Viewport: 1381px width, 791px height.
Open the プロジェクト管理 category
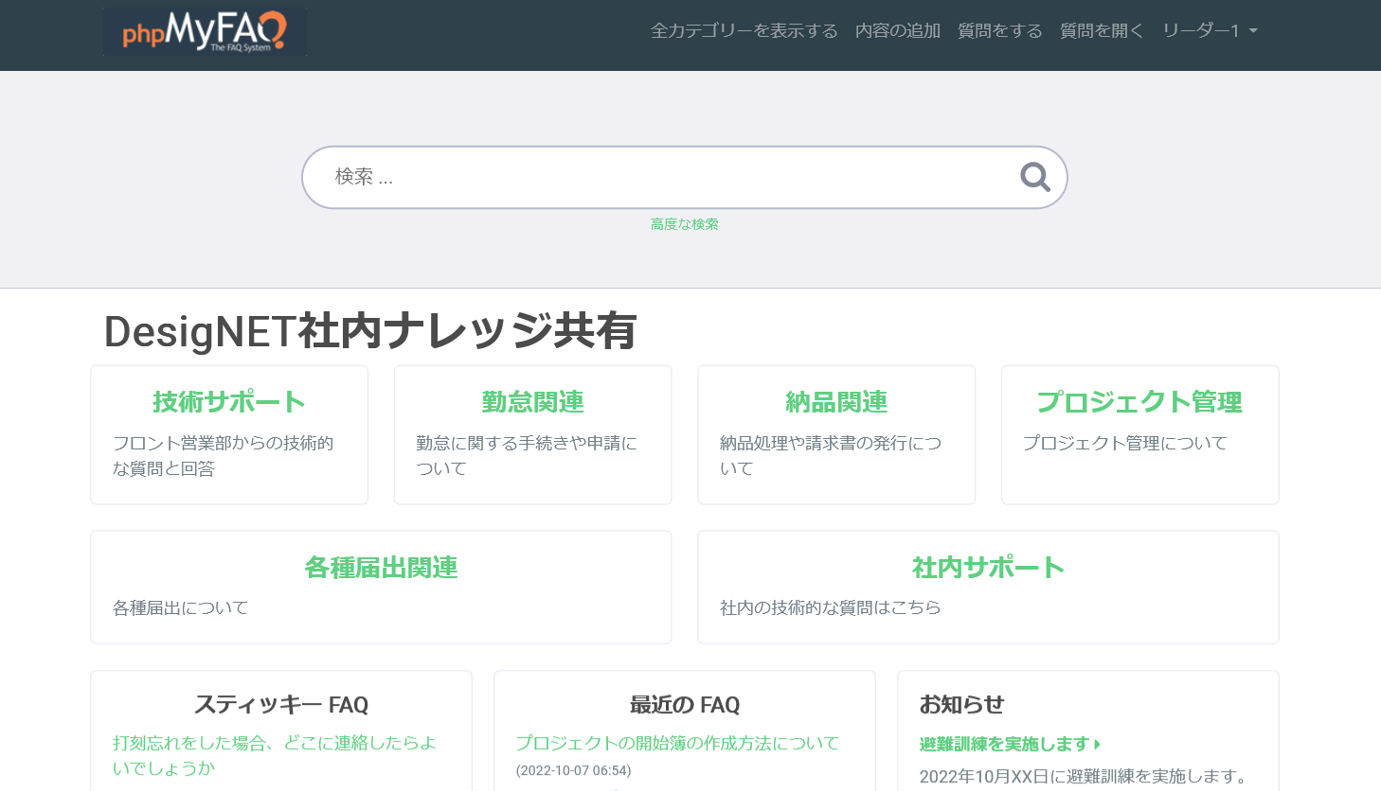(x=1139, y=401)
